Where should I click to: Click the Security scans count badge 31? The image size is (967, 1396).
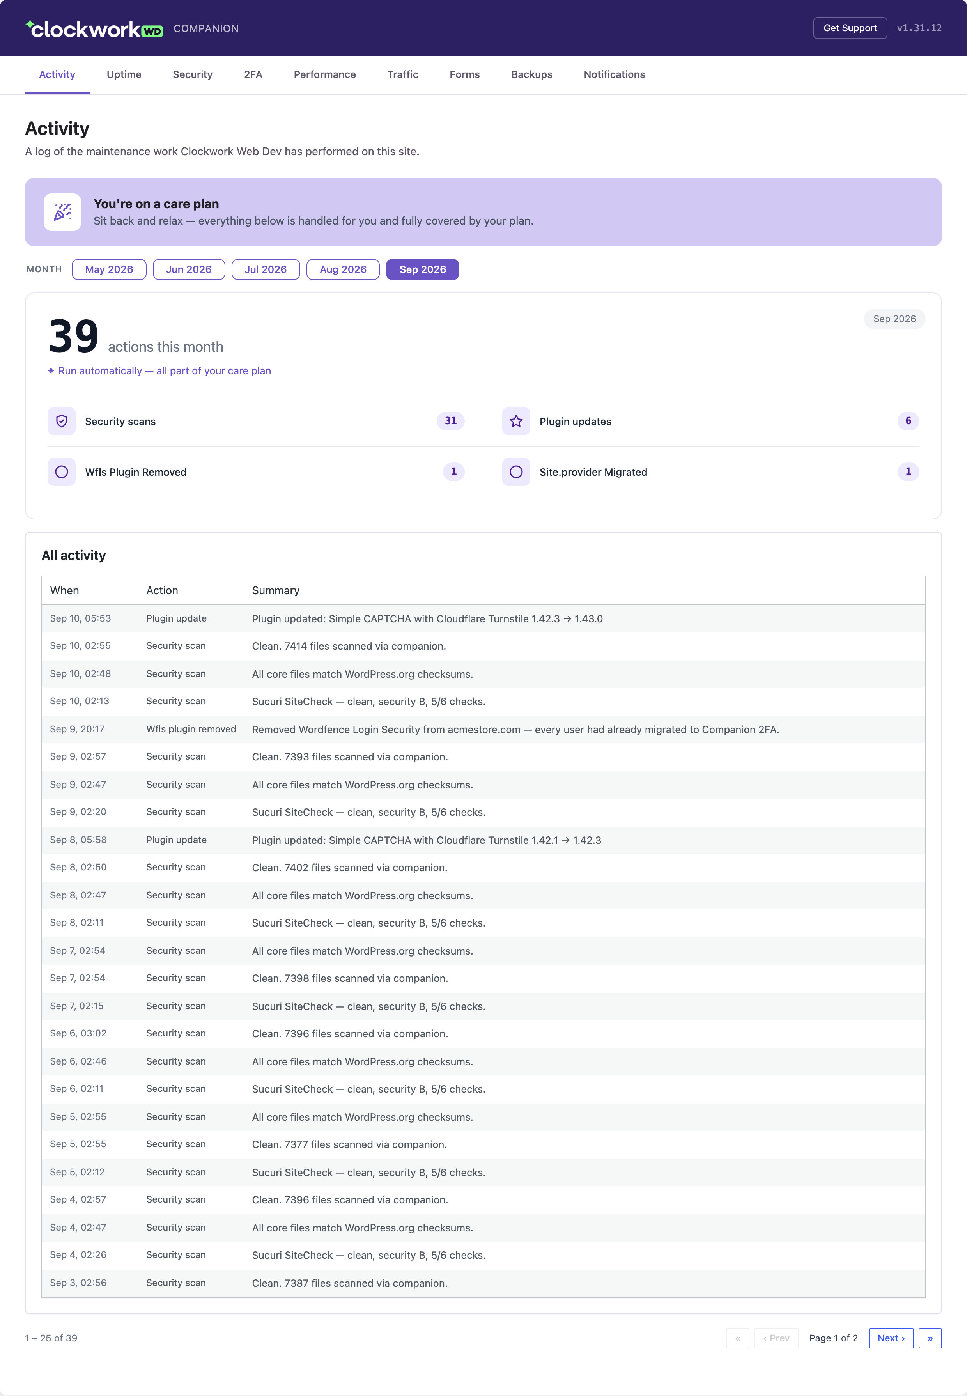pos(451,420)
